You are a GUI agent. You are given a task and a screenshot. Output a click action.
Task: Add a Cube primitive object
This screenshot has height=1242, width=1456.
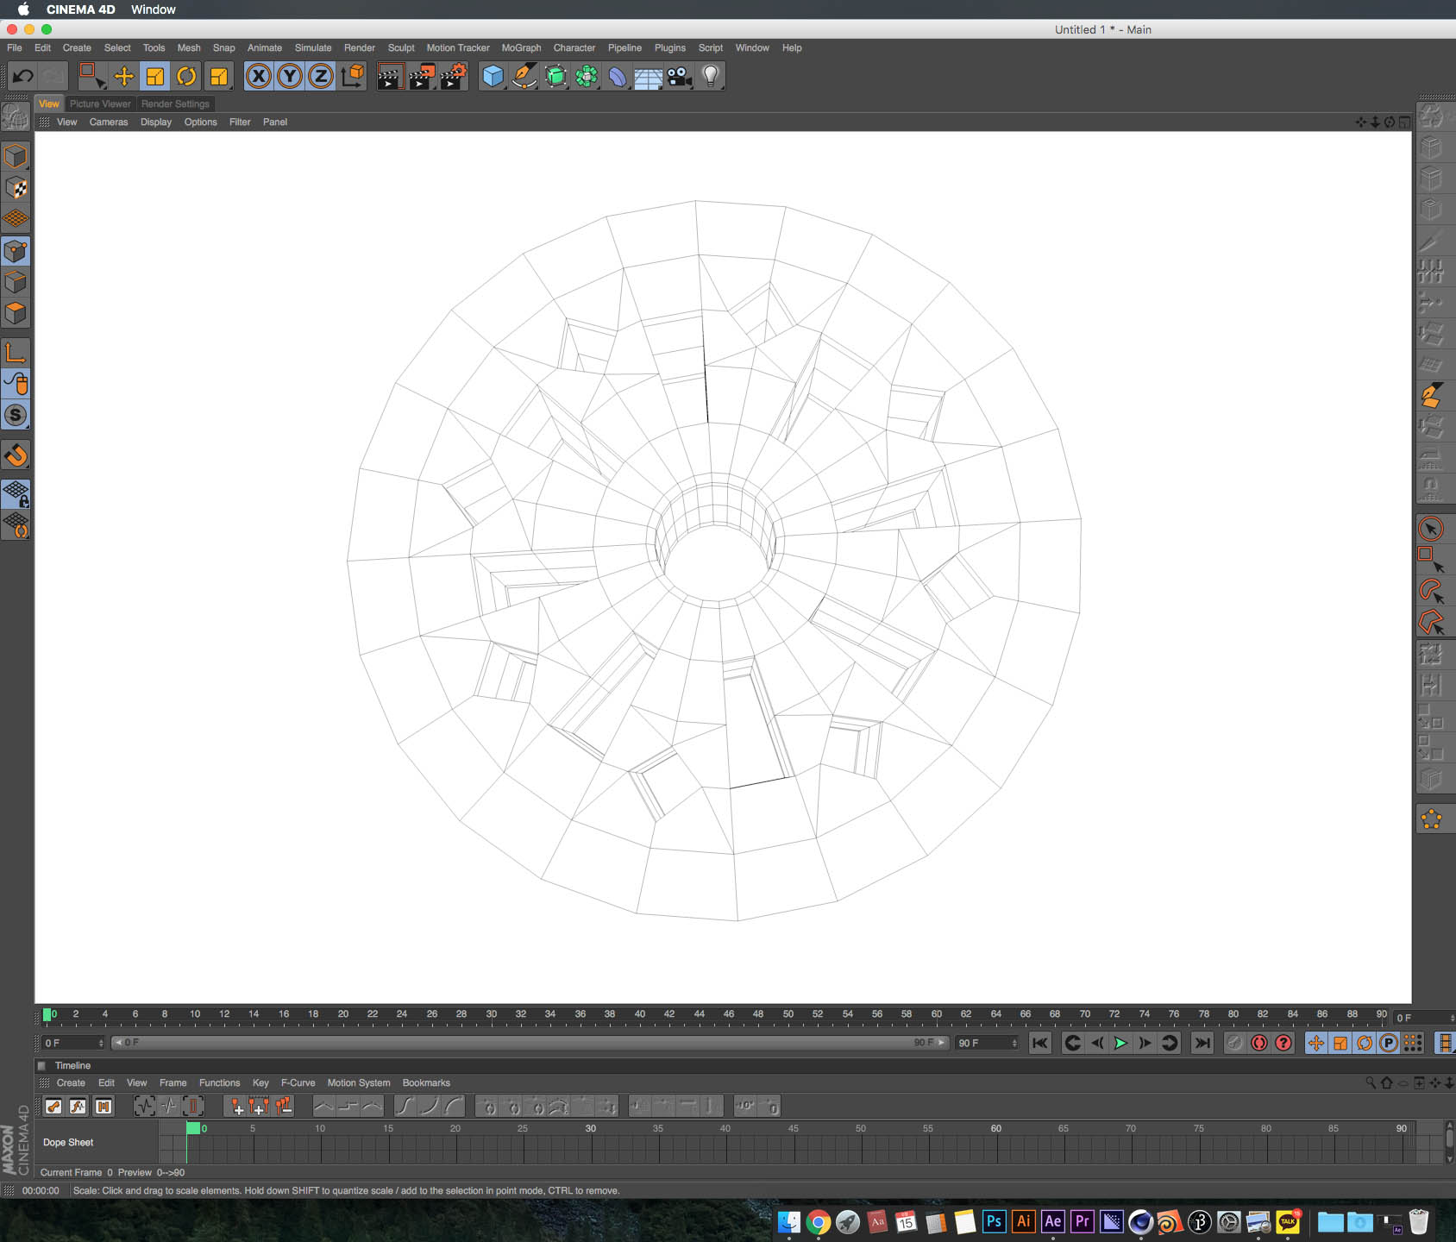click(x=493, y=76)
